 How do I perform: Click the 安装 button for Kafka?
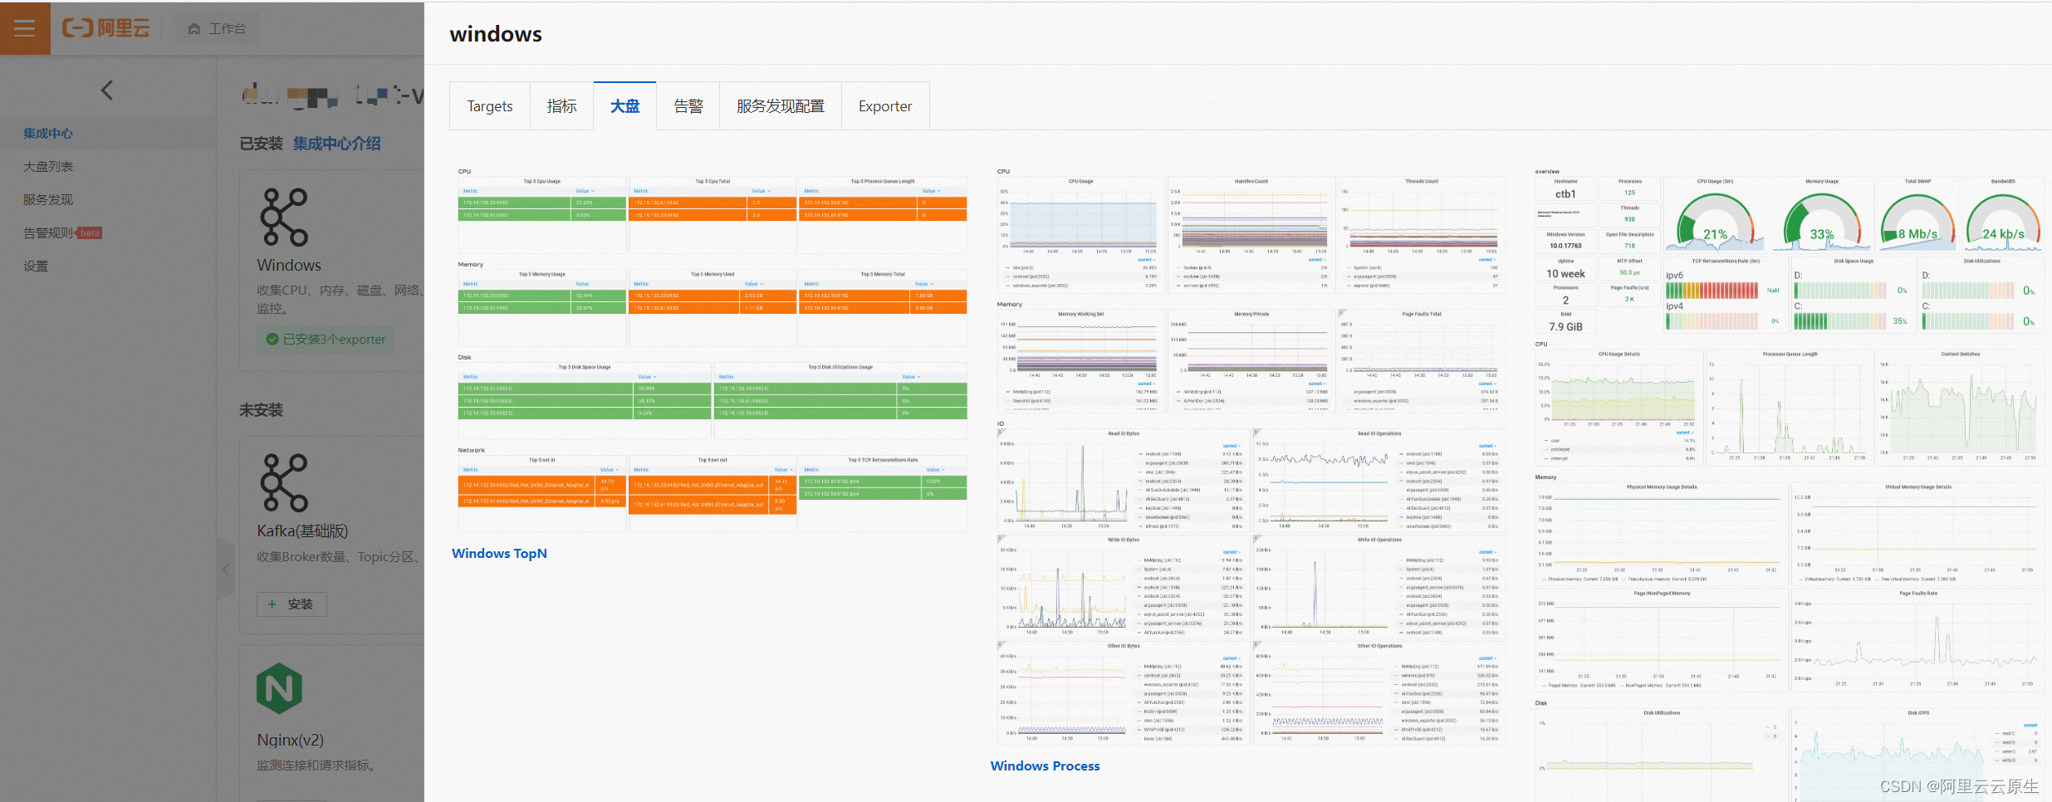291,604
